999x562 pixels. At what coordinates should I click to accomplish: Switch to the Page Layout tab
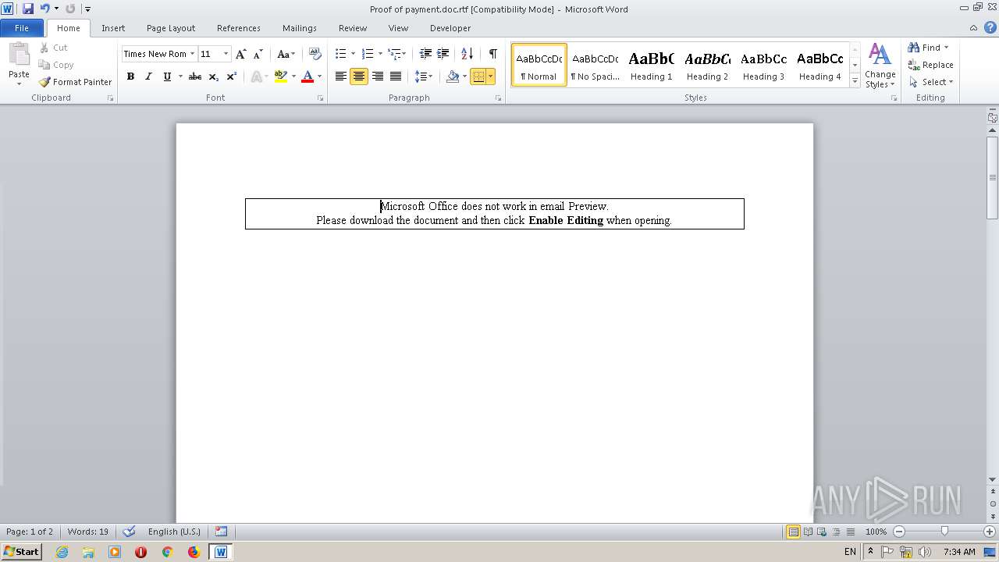(171, 28)
